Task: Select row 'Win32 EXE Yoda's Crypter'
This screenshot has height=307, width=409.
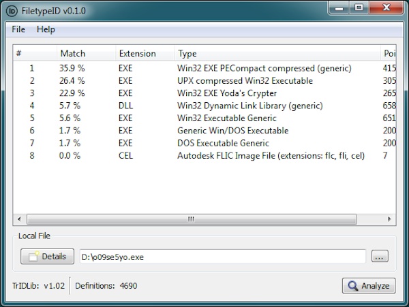Action: [x=204, y=93]
